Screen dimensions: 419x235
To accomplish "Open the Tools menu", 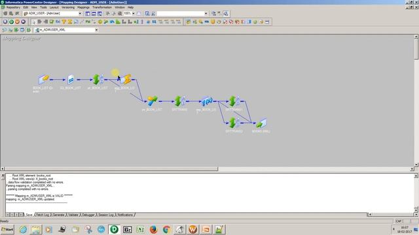I will [x=43, y=7].
